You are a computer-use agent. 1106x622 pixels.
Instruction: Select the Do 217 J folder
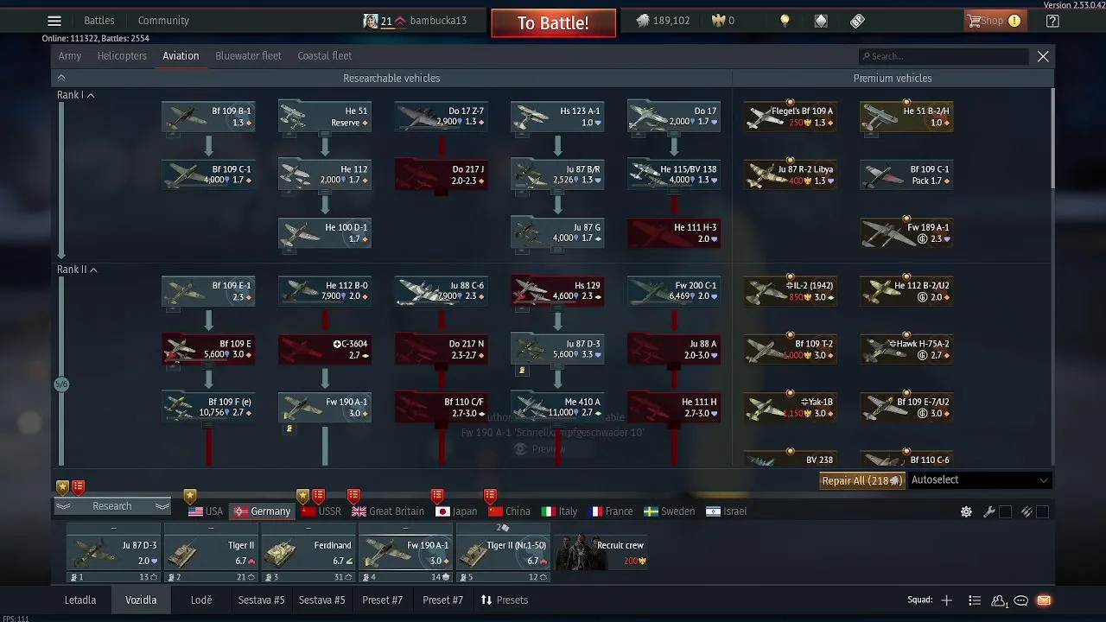[442, 175]
